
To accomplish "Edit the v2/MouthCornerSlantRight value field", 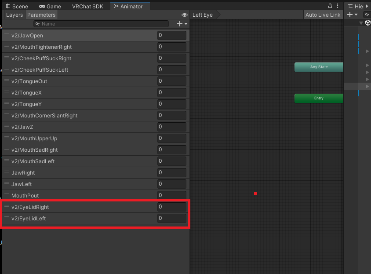I will point(172,115).
